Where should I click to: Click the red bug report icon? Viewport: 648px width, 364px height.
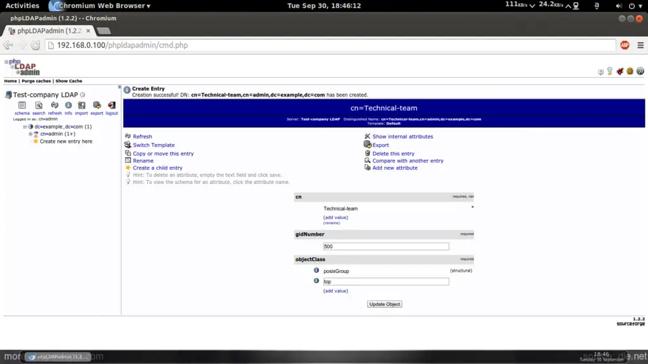pyautogui.click(x=620, y=71)
